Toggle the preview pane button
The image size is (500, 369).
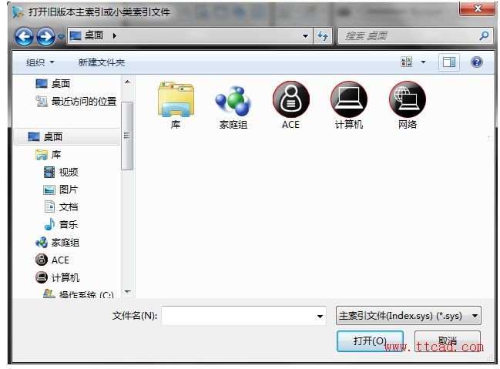click(449, 62)
